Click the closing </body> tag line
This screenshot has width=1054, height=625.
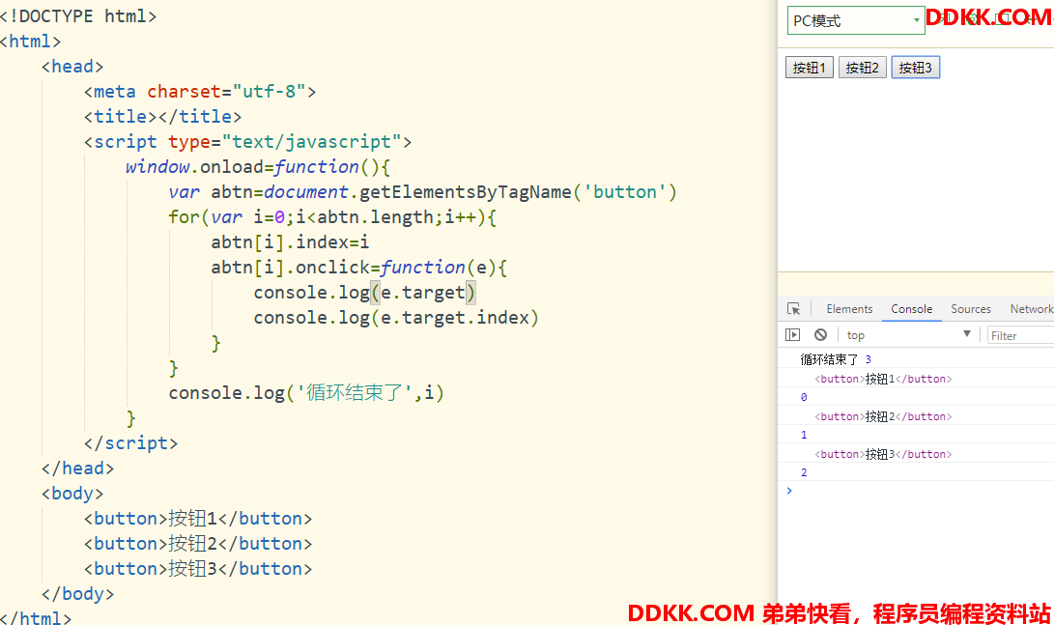[78, 593]
